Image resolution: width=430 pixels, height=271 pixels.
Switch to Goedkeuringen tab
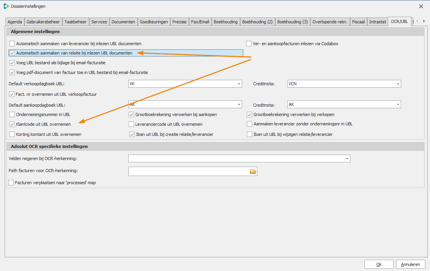pyautogui.click(x=154, y=22)
